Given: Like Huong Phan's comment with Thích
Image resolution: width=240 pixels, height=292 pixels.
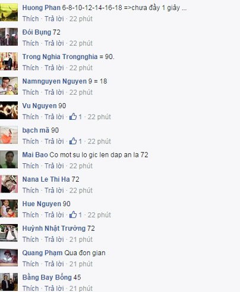Looking at the screenshot, I should point(30,18).
